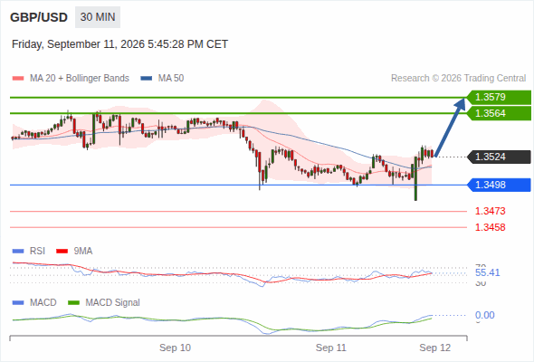Click the red MA 20 Bollinger legend swatch
The height and width of the screenshot is (362, 534).
(x=18, y=79)
